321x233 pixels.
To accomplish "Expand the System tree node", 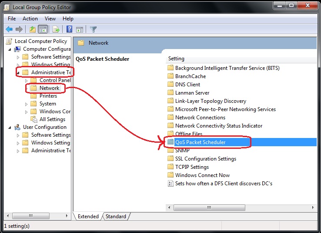I will click(26, 104).
